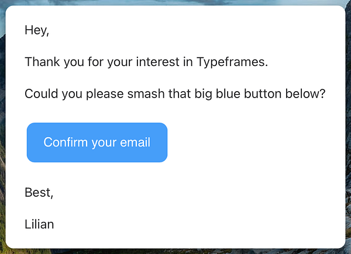Click the wallpaper strip beneath the email card

174,252
